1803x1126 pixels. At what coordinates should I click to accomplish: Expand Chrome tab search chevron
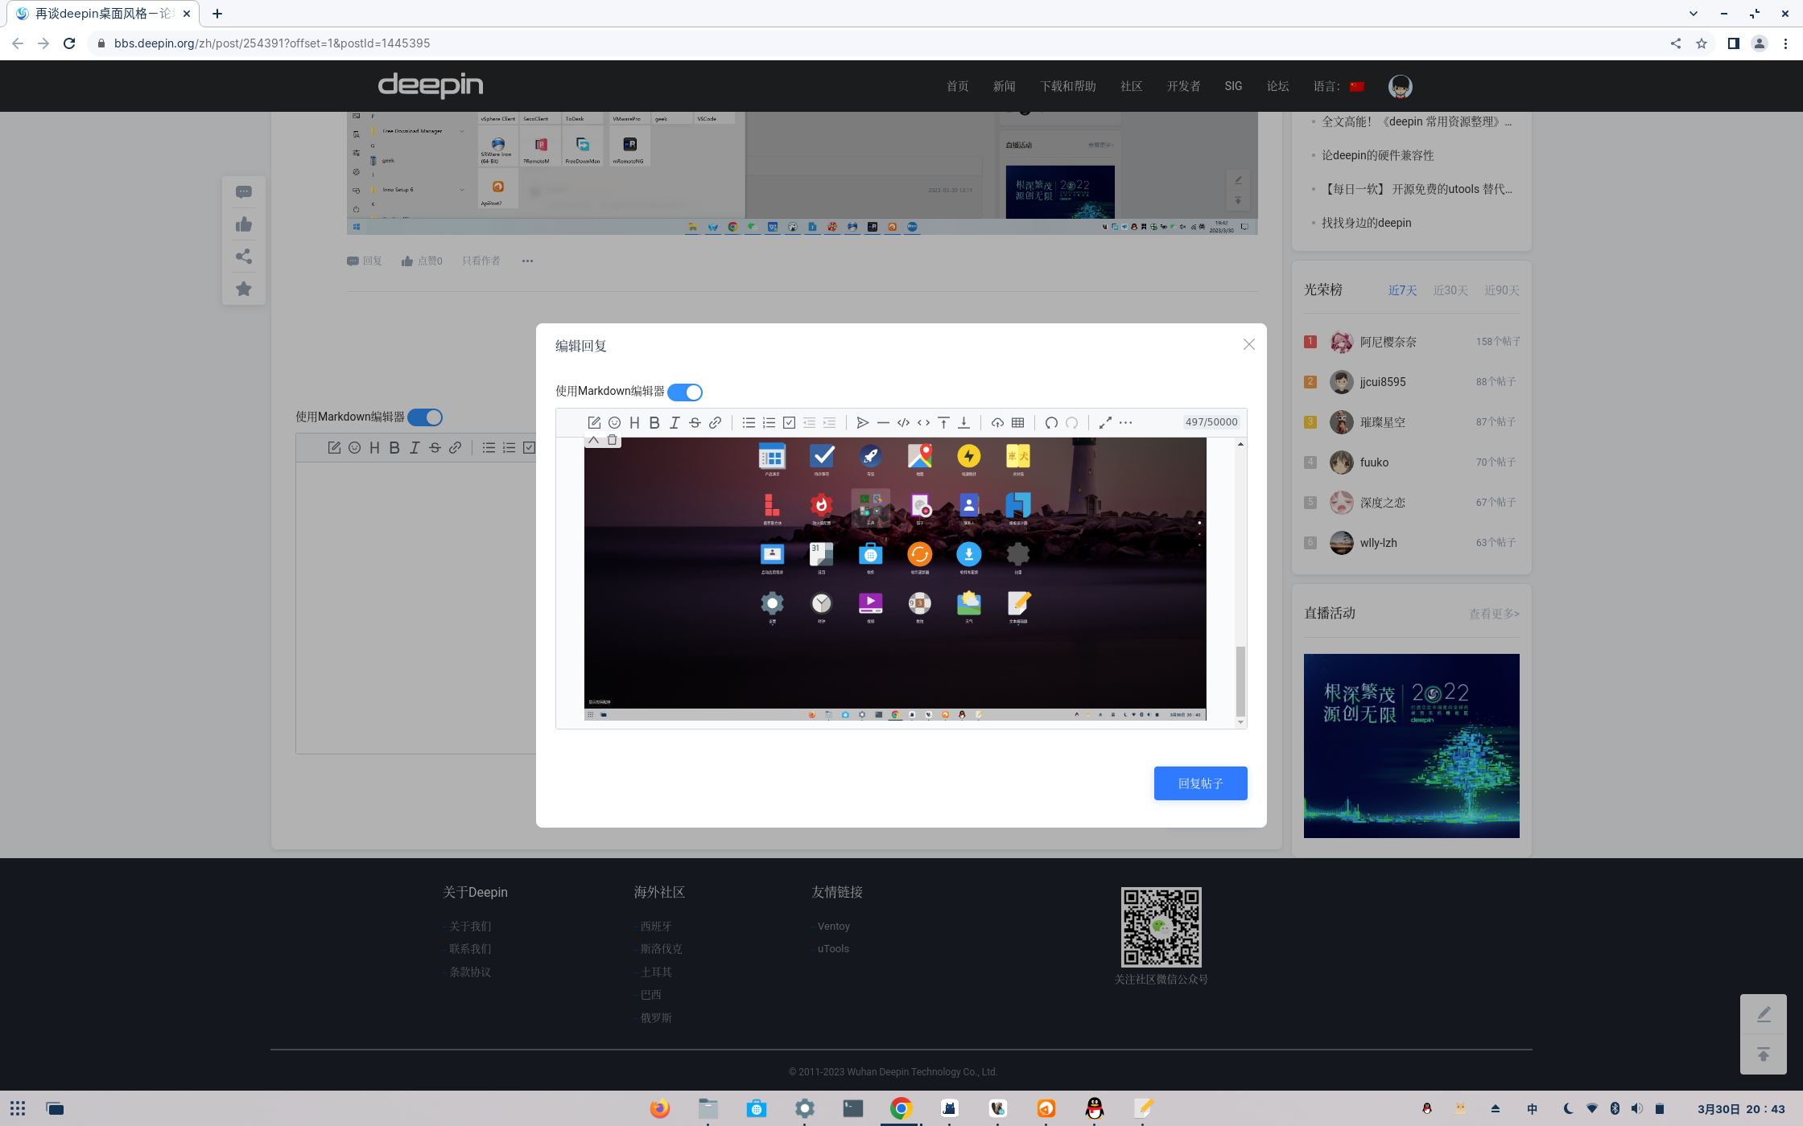click(1693, 14)
